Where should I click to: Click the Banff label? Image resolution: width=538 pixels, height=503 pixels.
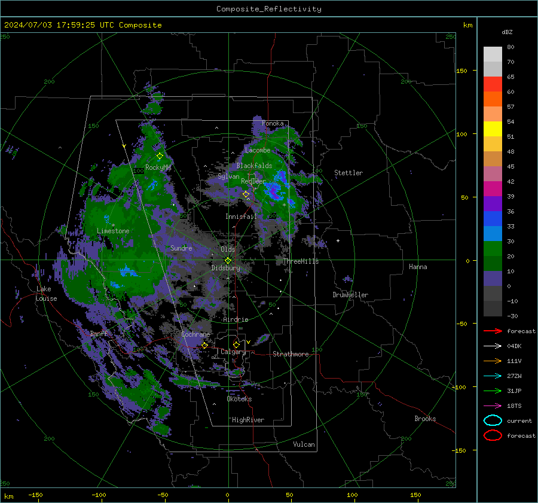coord(99,333)
